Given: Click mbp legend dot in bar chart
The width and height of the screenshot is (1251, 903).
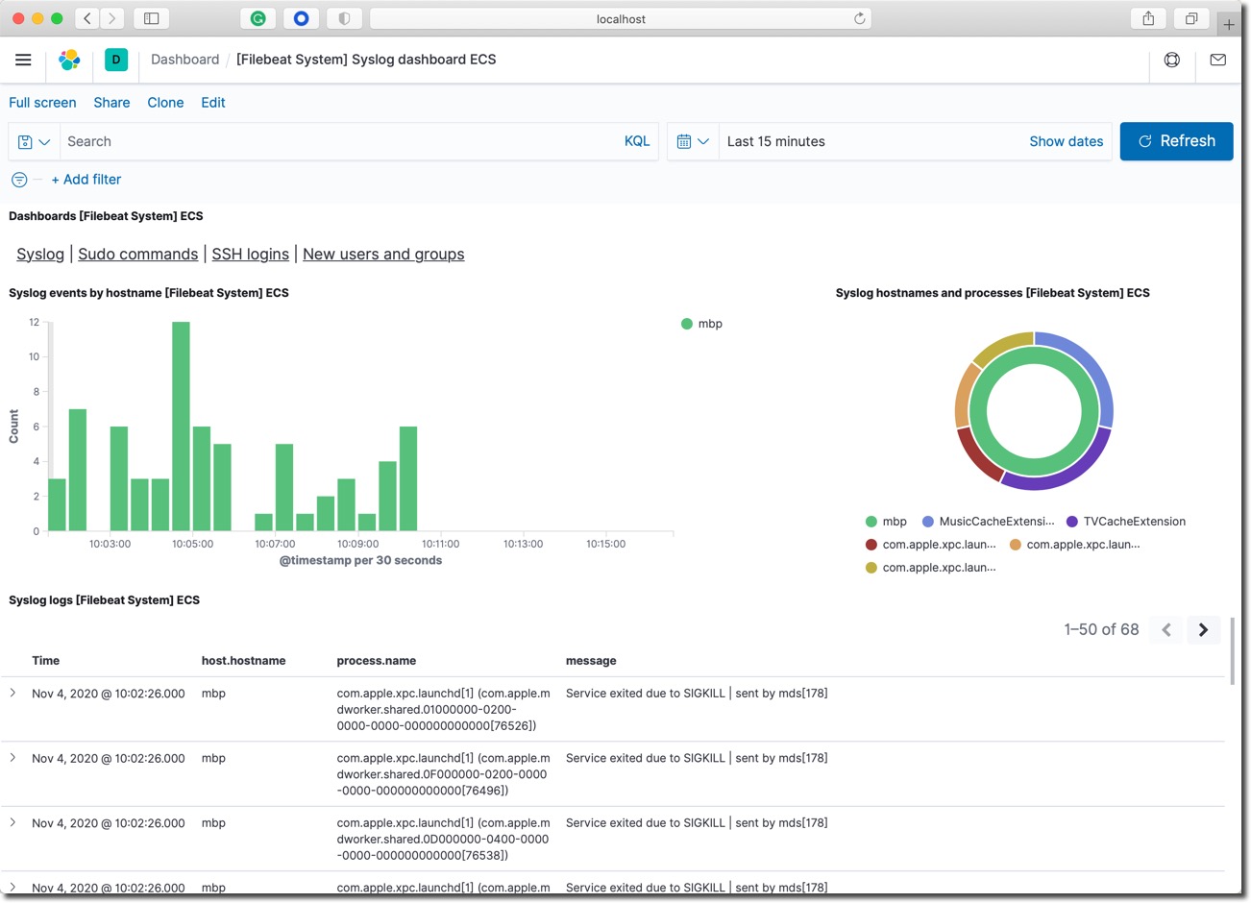Looking at the screenshot, I should 687,324.
